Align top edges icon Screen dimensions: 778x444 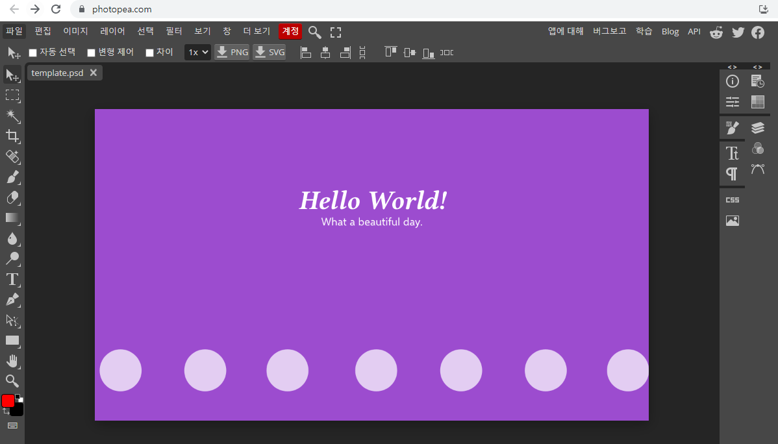(x=391, y=51)
